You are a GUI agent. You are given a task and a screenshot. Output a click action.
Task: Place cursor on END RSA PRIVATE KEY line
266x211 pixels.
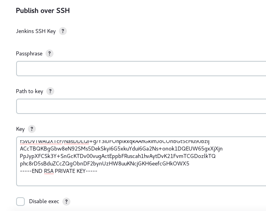tap(59, 171)
